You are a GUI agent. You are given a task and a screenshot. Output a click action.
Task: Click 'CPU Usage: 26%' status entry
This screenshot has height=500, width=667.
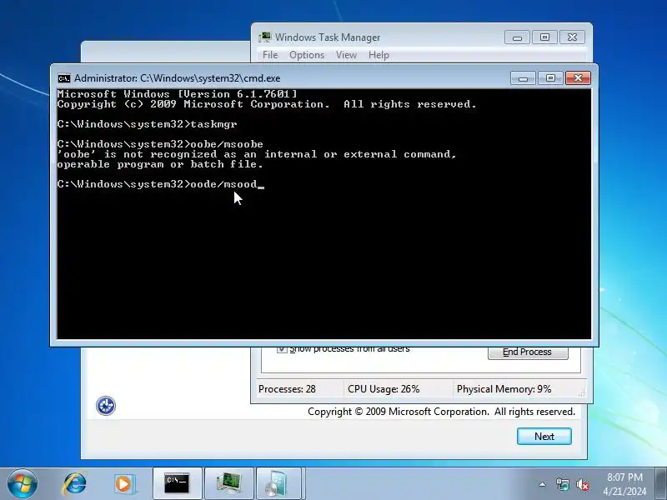pos(384,389)
